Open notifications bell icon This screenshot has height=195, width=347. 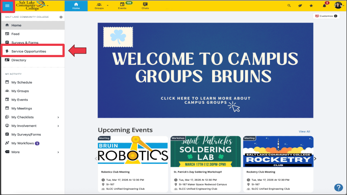click(x=324, y=6)
